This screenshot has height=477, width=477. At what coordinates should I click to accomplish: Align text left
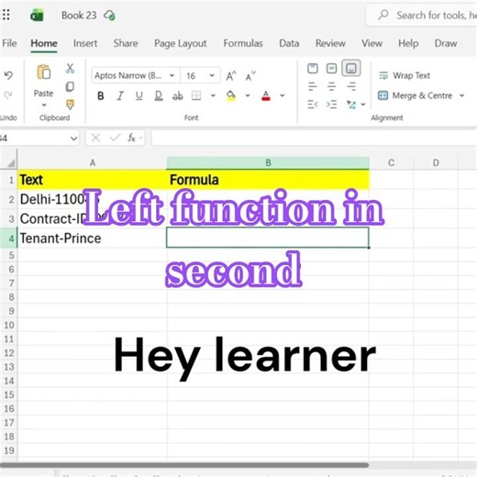(313, 87)
